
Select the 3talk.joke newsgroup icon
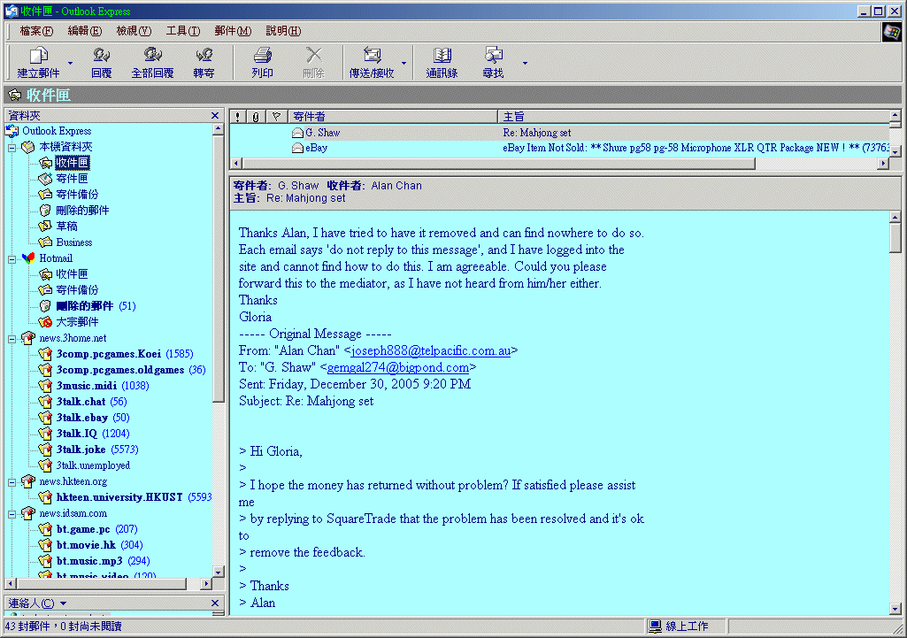click(x=45, y=450)
